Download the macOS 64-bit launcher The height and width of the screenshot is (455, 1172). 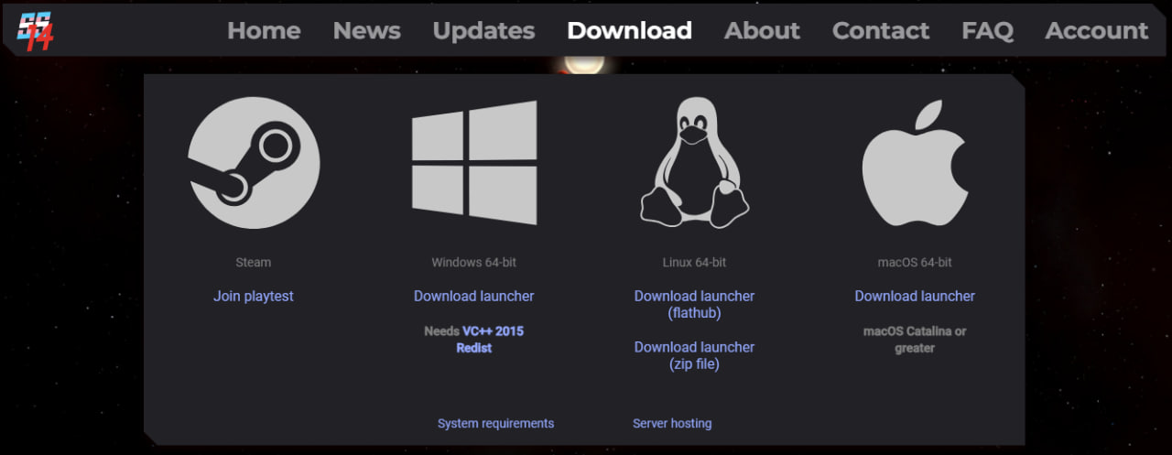pos(915,296)
